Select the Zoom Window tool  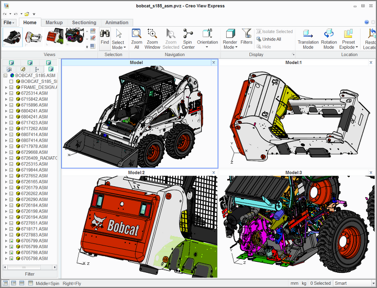(152, 39)
